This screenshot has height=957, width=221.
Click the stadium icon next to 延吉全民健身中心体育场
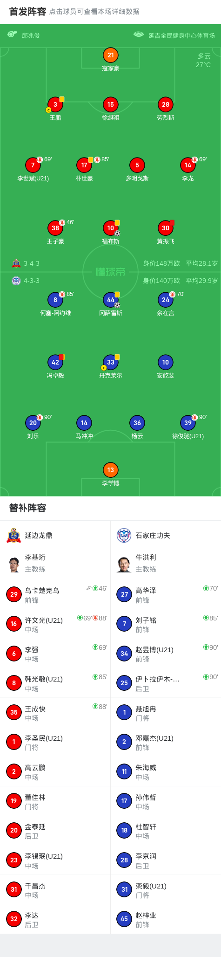click(139, 34)
